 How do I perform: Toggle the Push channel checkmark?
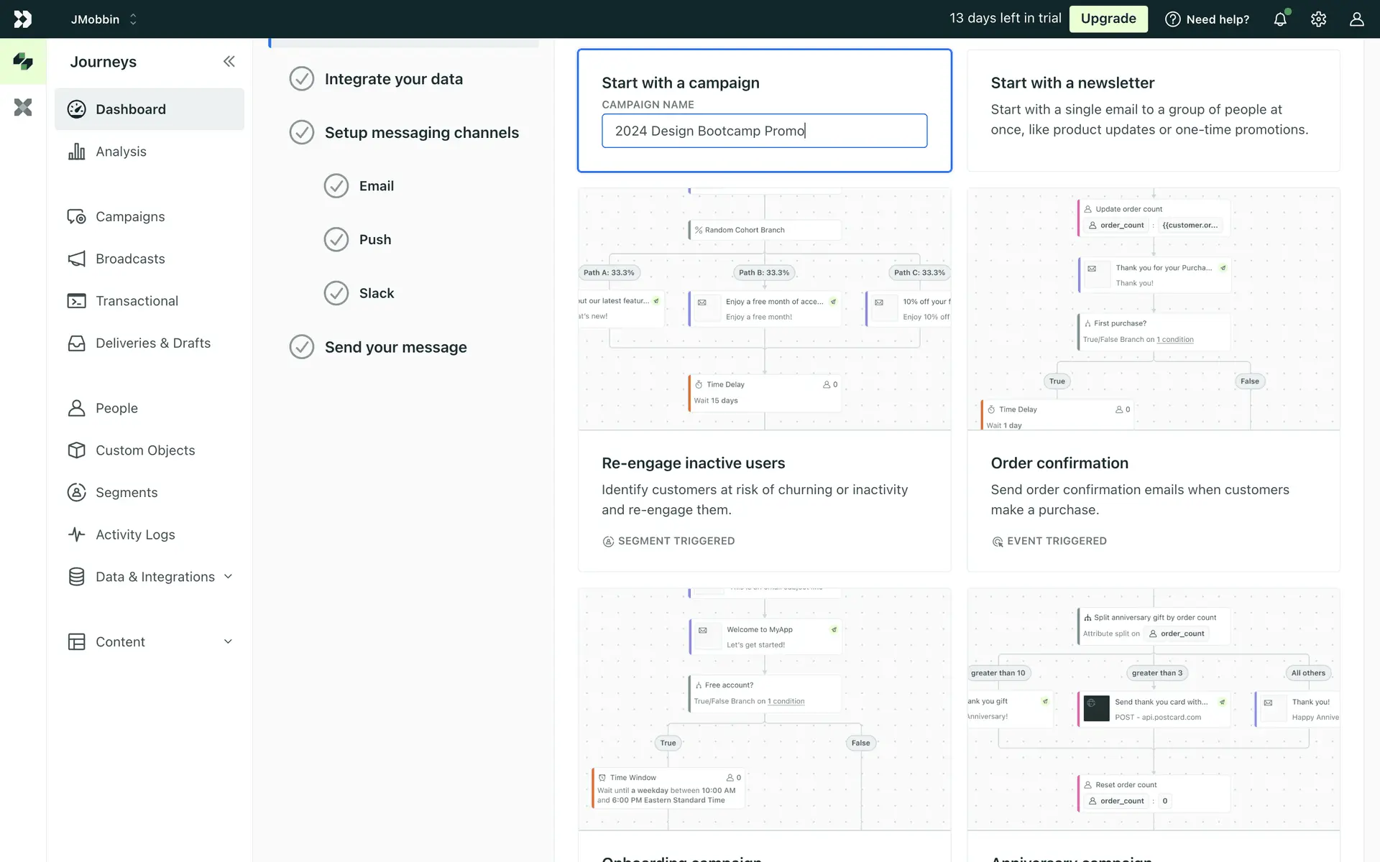336,239
